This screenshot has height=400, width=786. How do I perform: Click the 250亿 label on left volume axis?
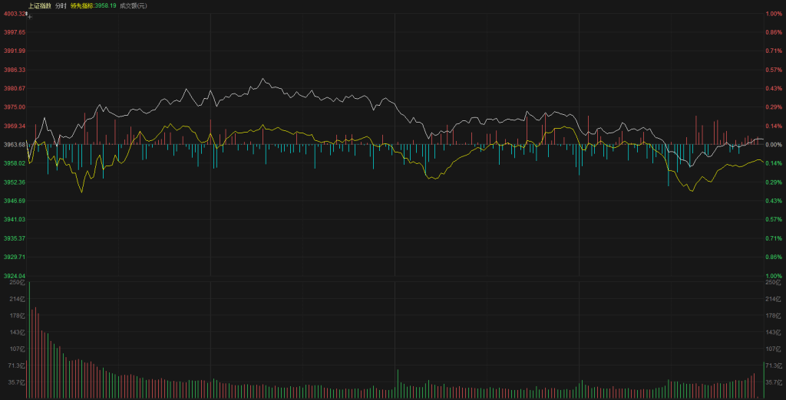18,283
